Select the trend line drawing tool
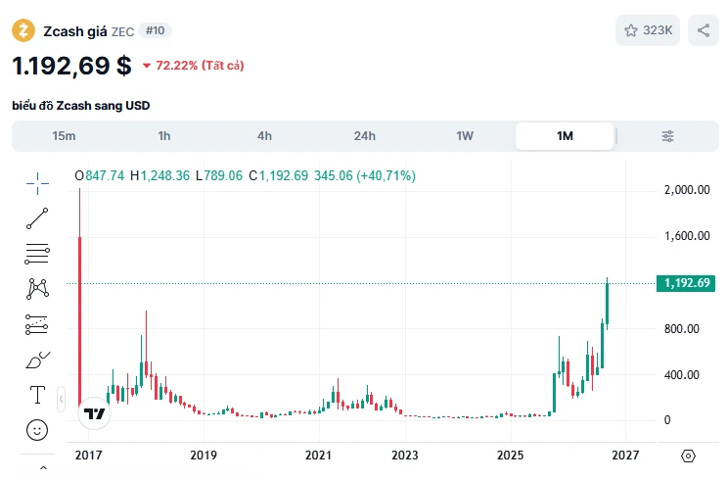The width and height of the screenshot is (727, 480). [x=37, y=218]
